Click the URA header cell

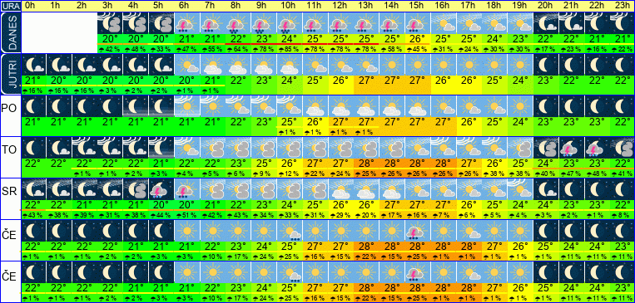pyautogui.click(x=10, y=6)
